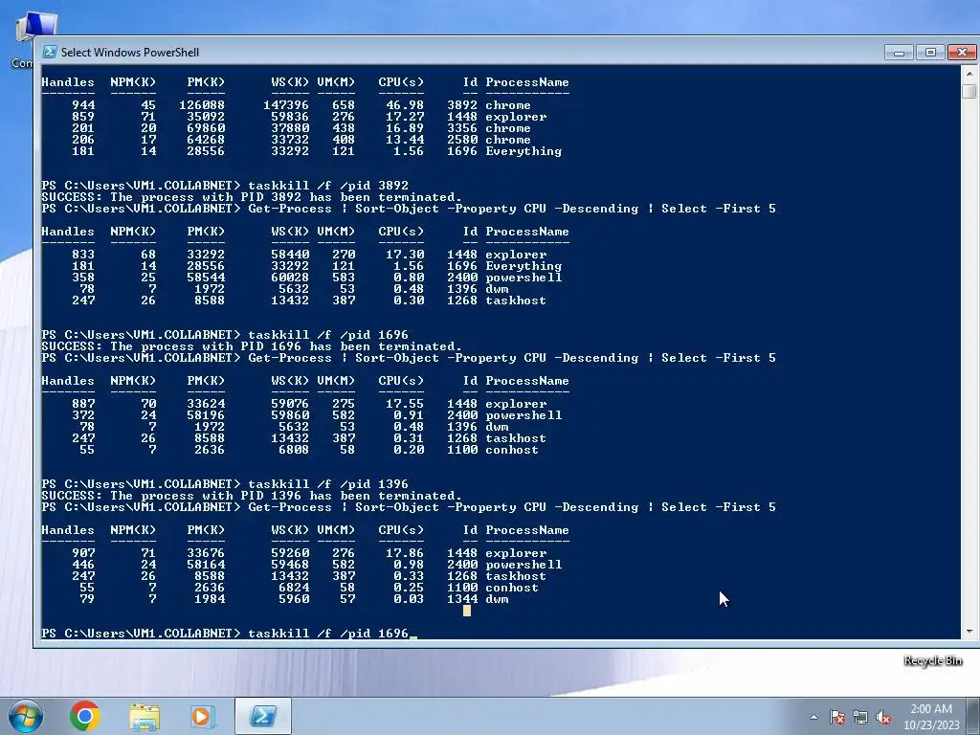980x735 pixels.
Task: Click the muted volume tray icon
Action: click(x=883, y=717)
